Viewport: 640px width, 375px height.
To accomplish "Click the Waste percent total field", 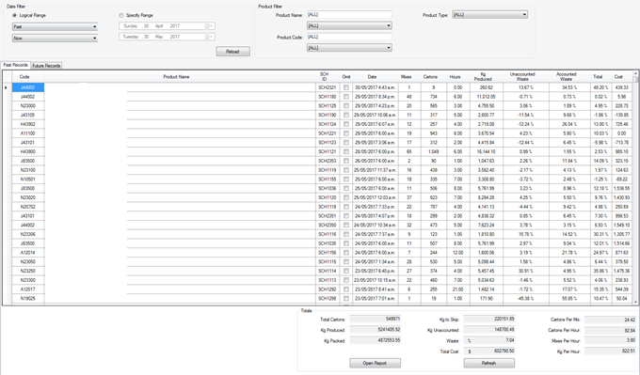I will point(489,340).
